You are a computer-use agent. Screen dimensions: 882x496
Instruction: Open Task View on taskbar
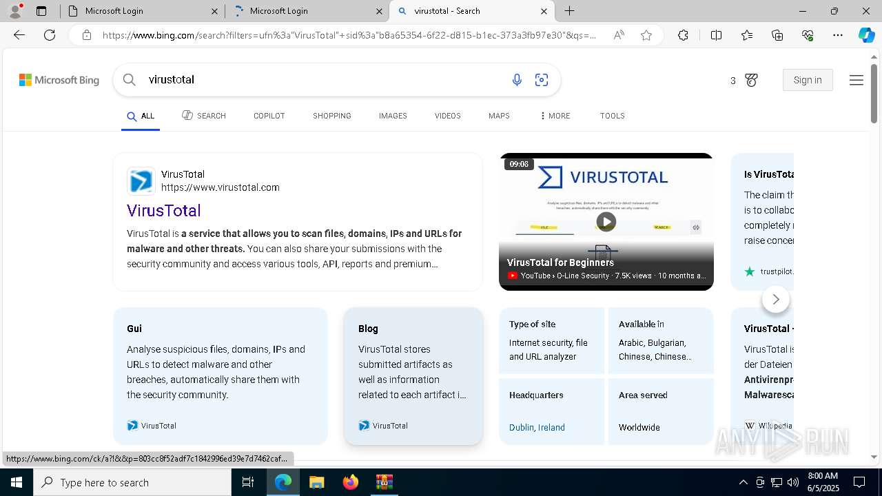(248, 482)
